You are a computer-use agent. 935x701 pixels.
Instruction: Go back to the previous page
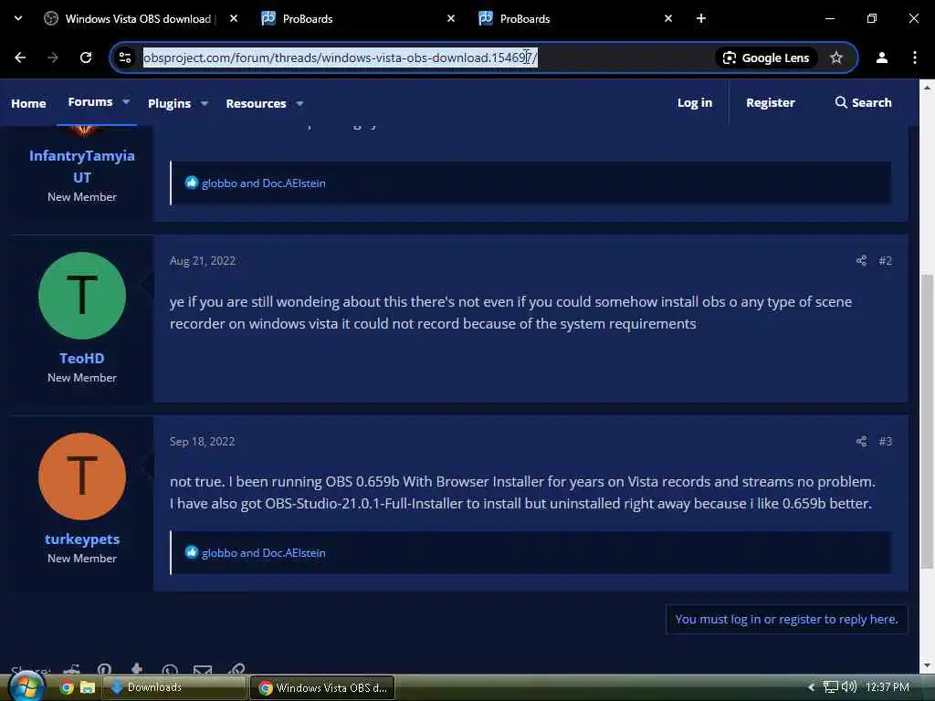pos(20,58)
